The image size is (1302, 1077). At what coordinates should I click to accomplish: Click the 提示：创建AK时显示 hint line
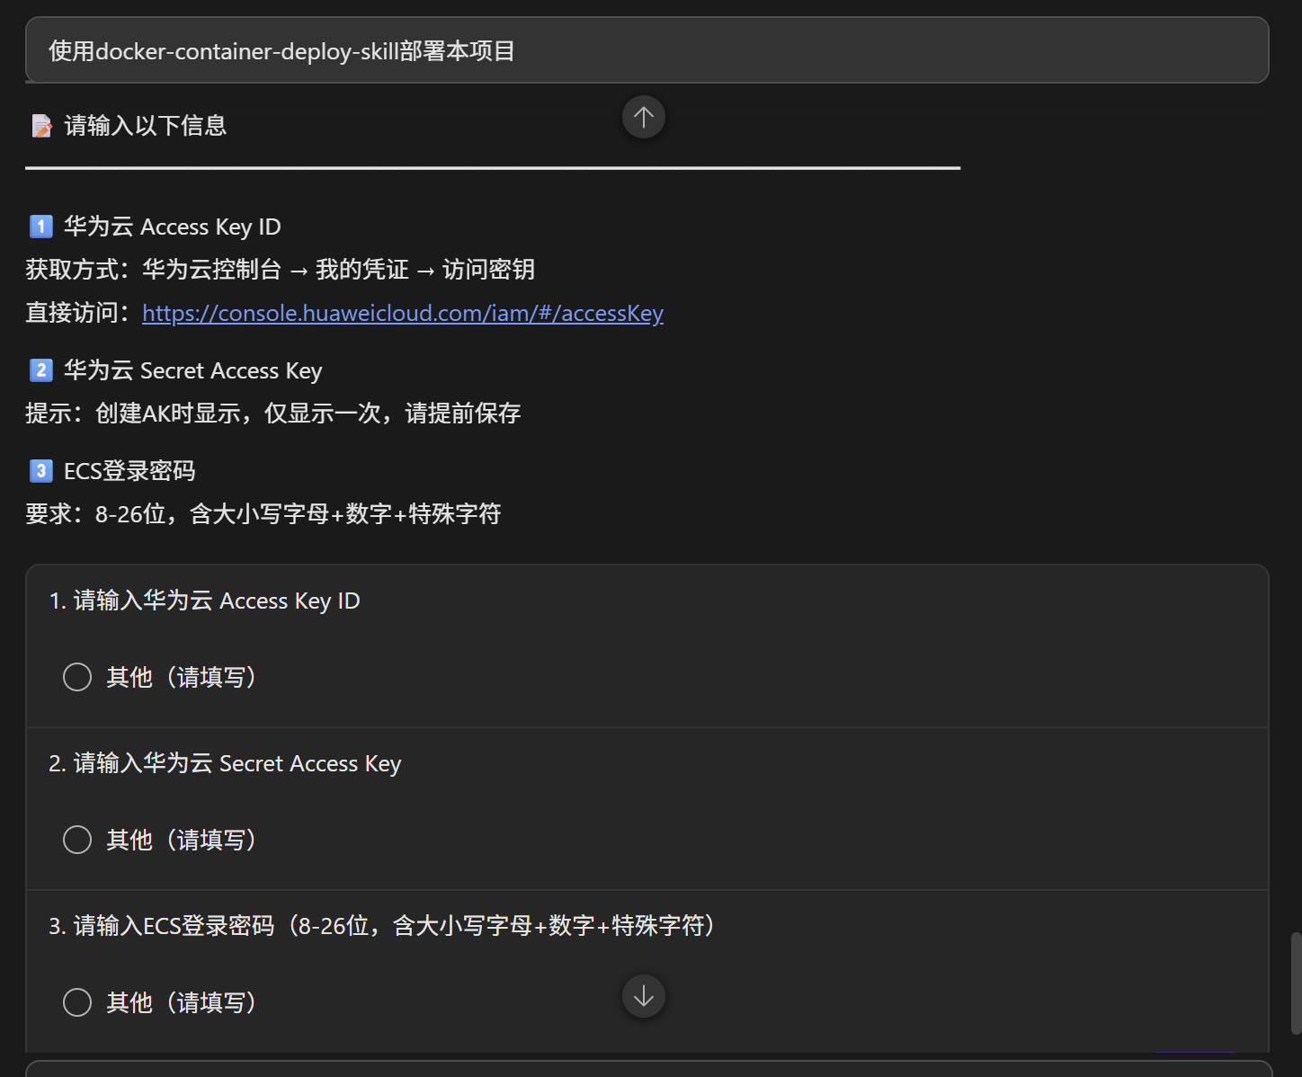click(273, 414)
